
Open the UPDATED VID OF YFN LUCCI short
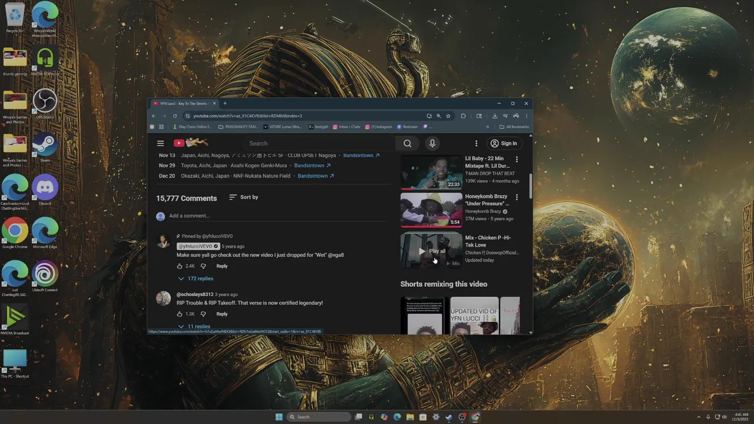(x=474, y=316)
